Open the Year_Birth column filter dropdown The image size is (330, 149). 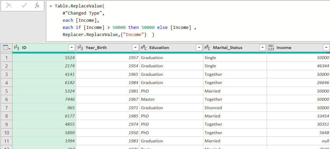[x=135, y=48]
